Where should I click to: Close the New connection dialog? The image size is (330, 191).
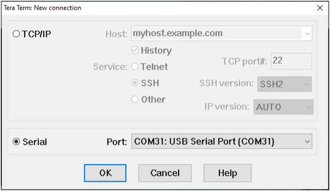320,8
